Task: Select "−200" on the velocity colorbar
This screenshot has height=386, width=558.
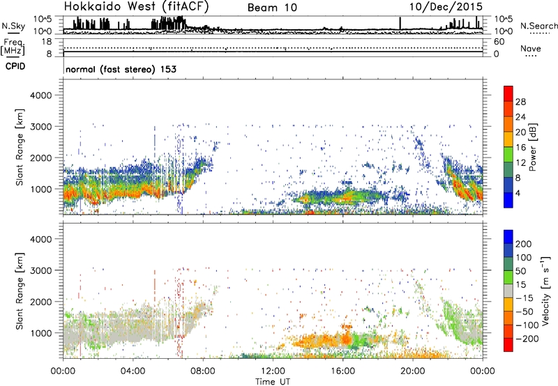Action: tap(527, 339)
